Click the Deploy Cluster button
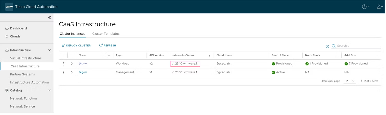Image resolution: width=386 pixels, height=115 pixels. 76,46
